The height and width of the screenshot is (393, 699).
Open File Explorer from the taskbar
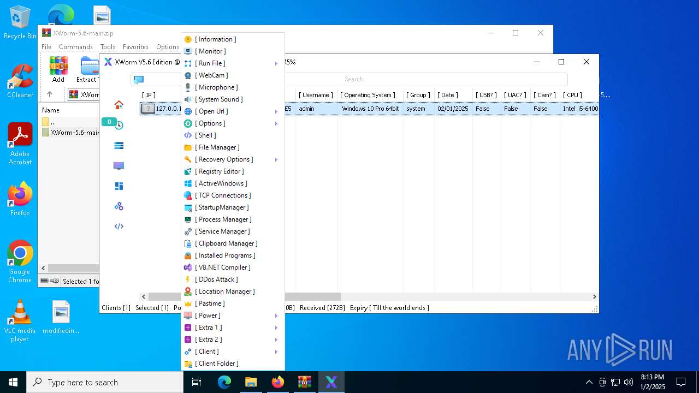pyautogui.click(x=251, y=382)
